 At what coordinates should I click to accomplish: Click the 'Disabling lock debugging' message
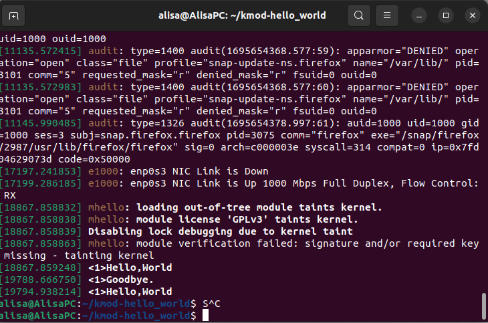(x=221, y=231)
